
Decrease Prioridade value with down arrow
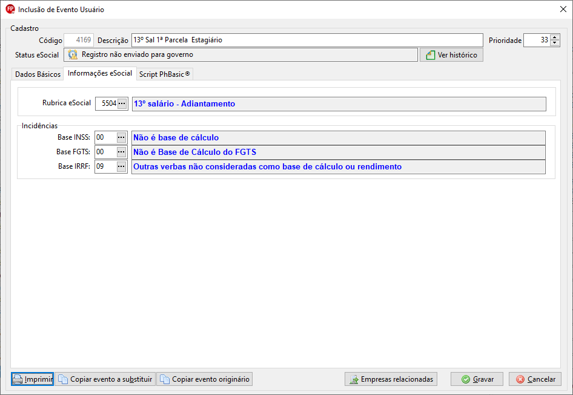point(555,43)
